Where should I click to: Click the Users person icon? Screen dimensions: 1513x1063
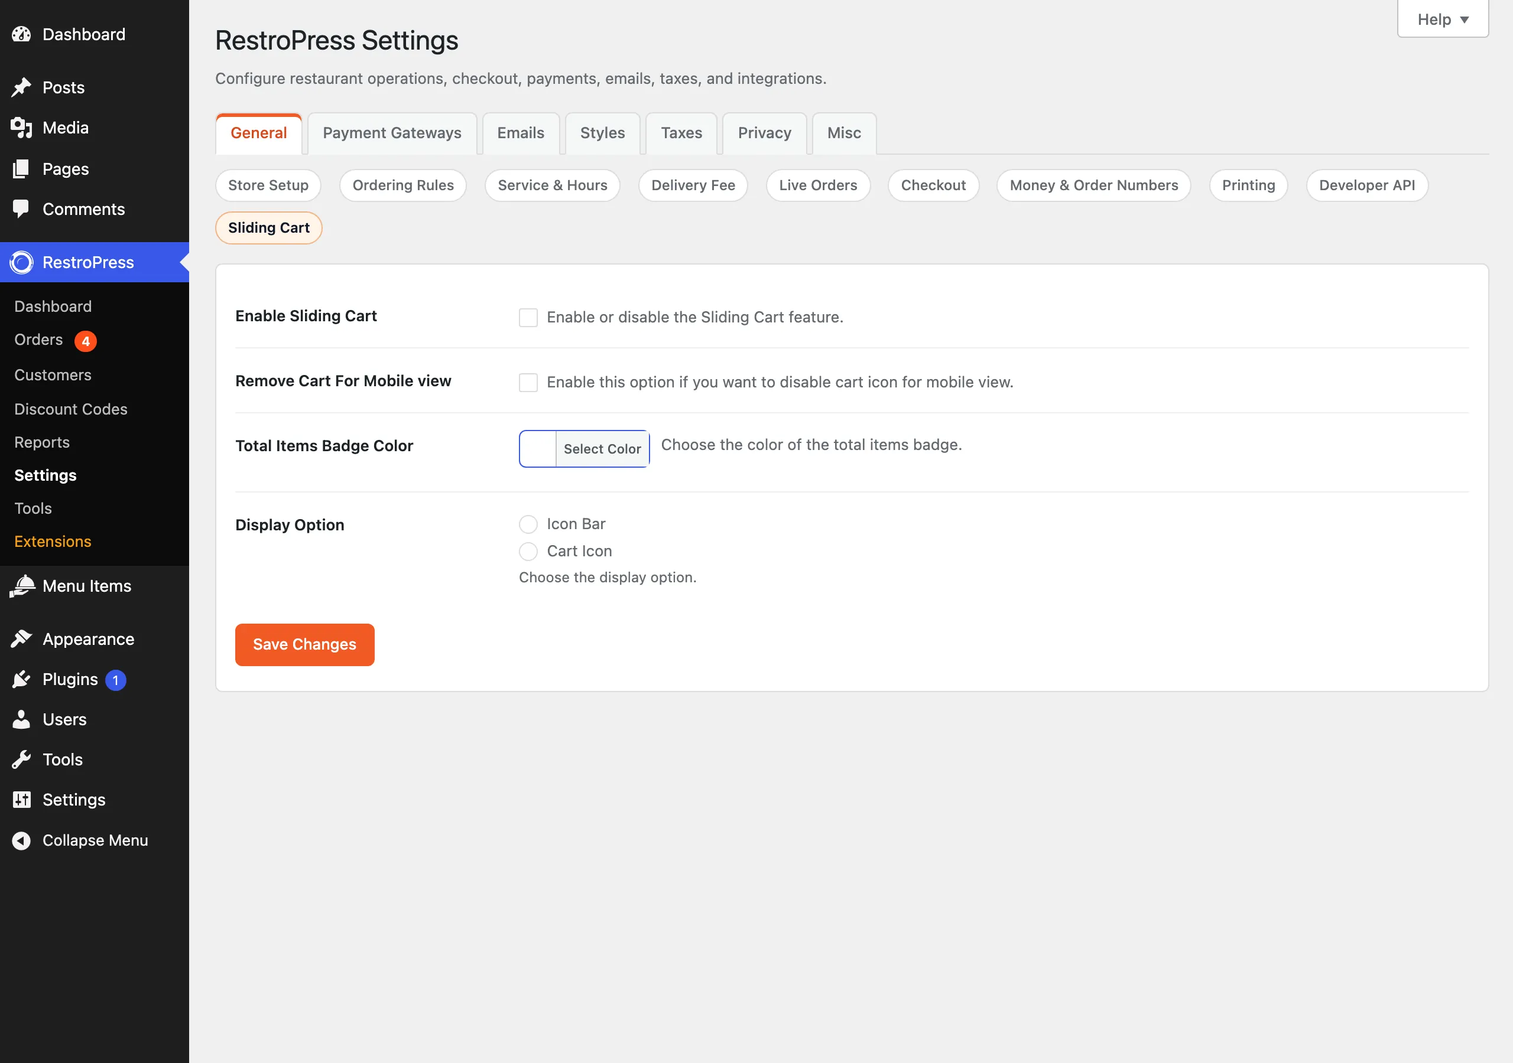coord(22,719)
